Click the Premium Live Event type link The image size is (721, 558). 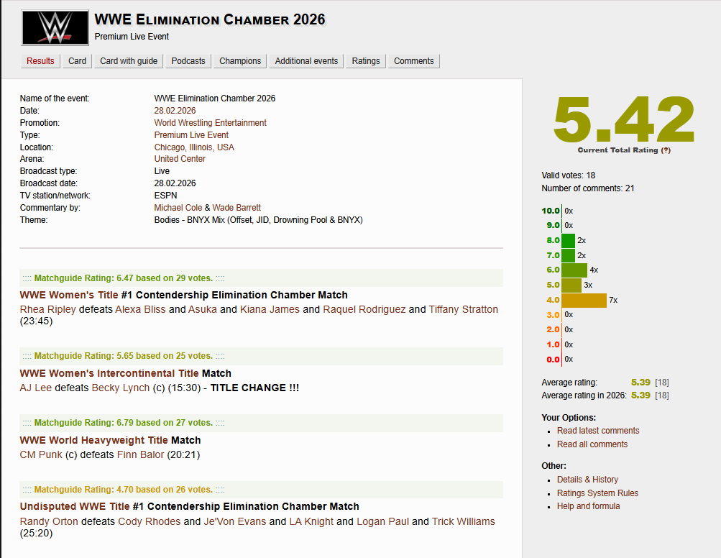191,134
